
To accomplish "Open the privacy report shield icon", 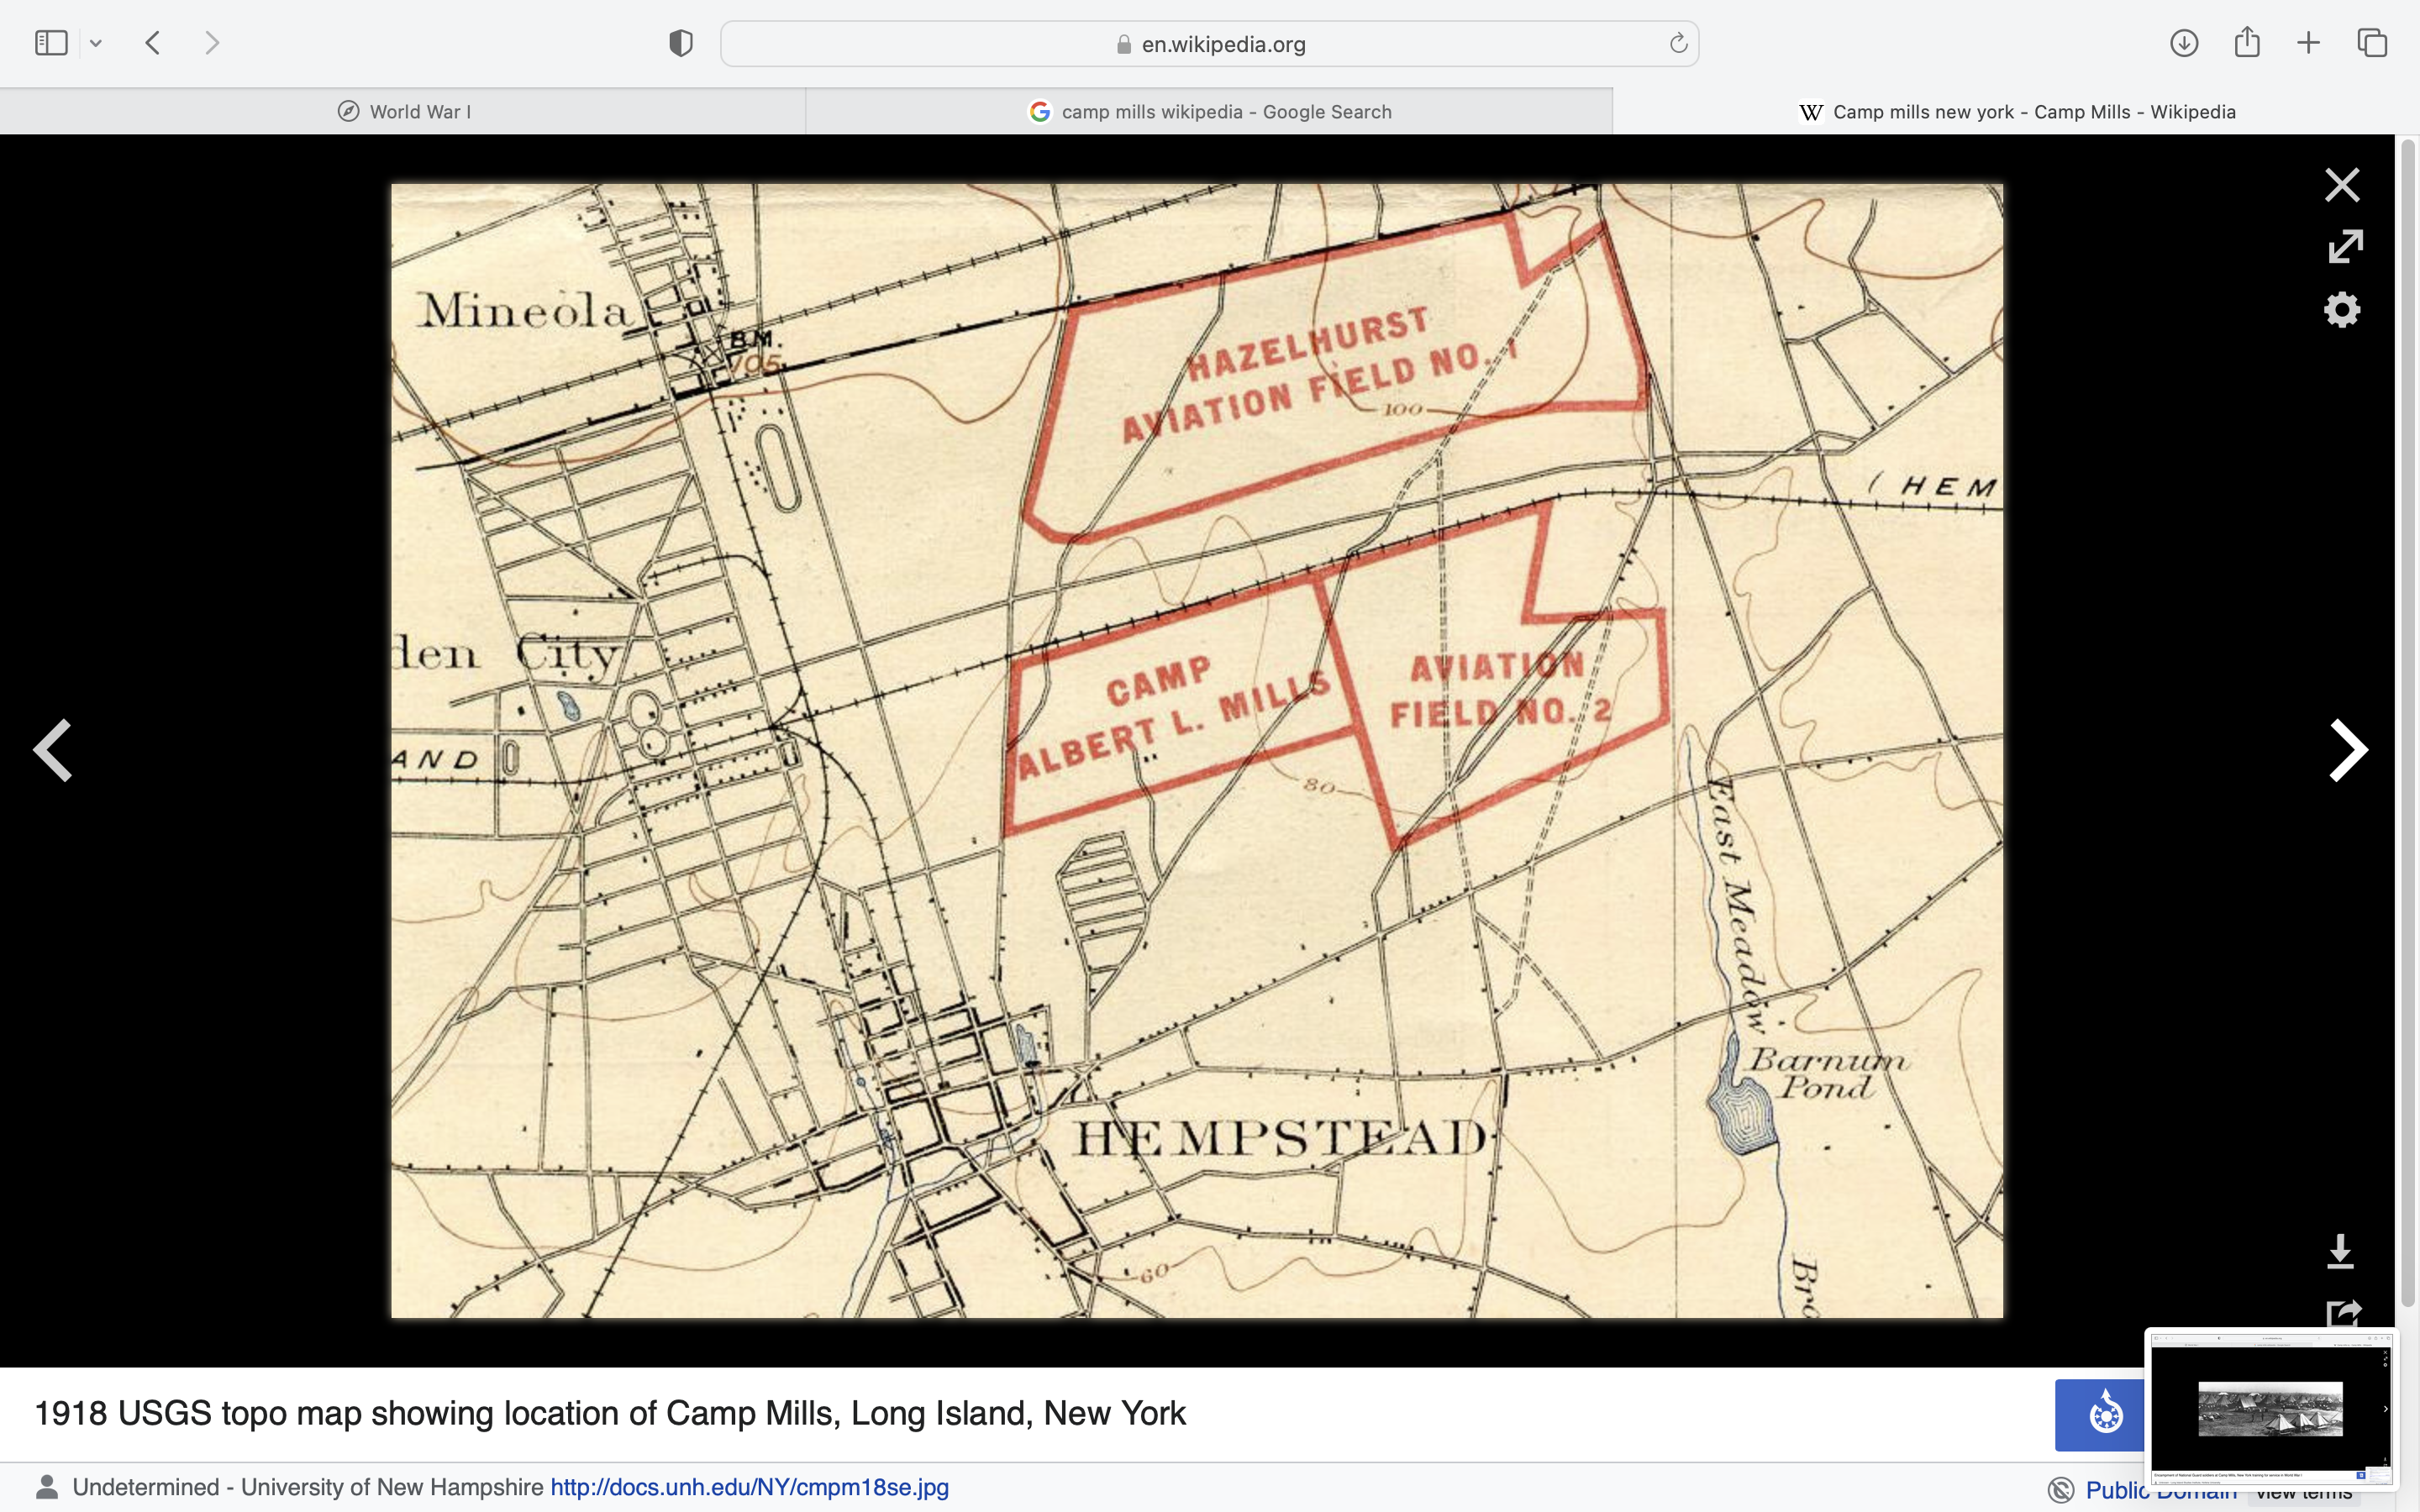I will (681, 43).
